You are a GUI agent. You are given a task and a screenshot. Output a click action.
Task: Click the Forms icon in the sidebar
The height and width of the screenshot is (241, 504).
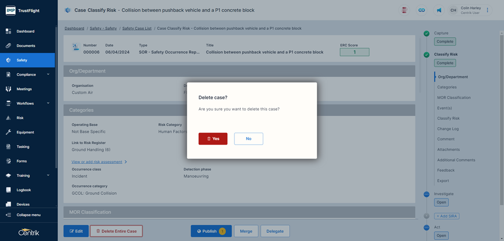pyautogui.click(x=9, y=161)
